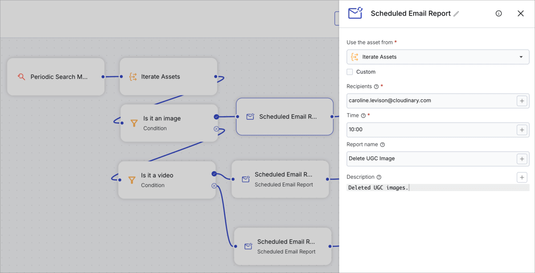Click the plus button beside Description
Screen dimensions: 535x273
pyautogui.click(x=522, y=177)
